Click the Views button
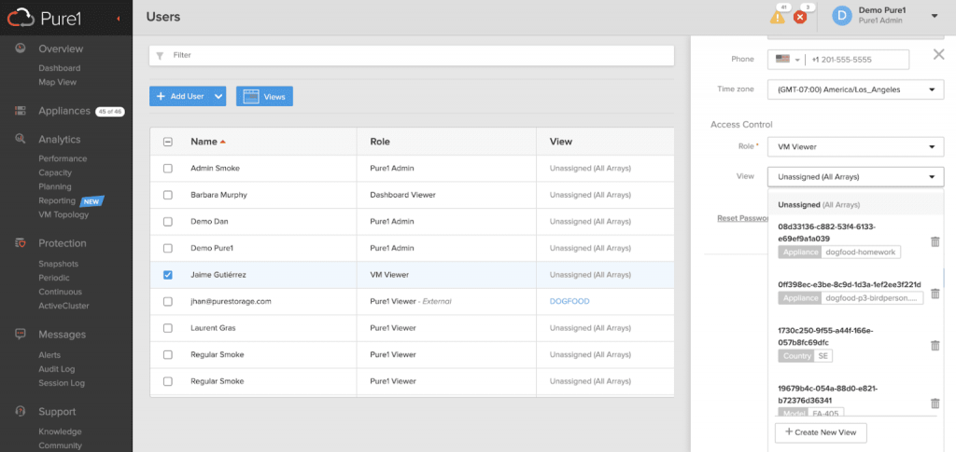 click(264, 96)
